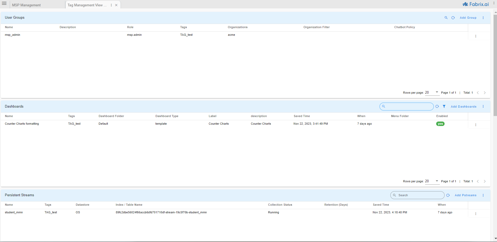The height and width of the screenshot is (242, 497).
Task: Click the green 'yes' Enabled badge
Action: [440, 124]
